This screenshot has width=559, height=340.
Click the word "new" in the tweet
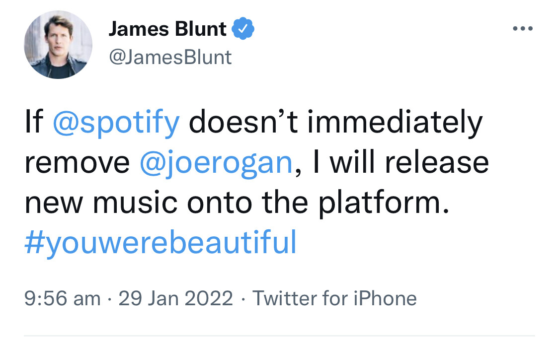pyautogui.click(x=53, y=203)
